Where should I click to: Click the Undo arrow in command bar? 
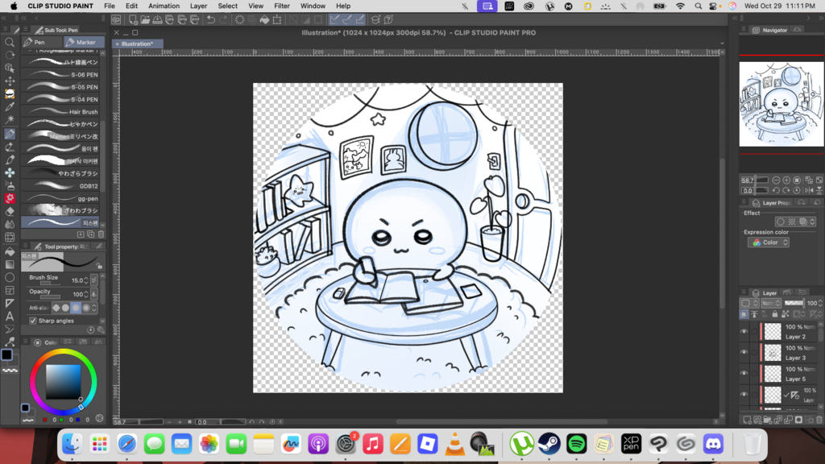[x=210, y=19]
